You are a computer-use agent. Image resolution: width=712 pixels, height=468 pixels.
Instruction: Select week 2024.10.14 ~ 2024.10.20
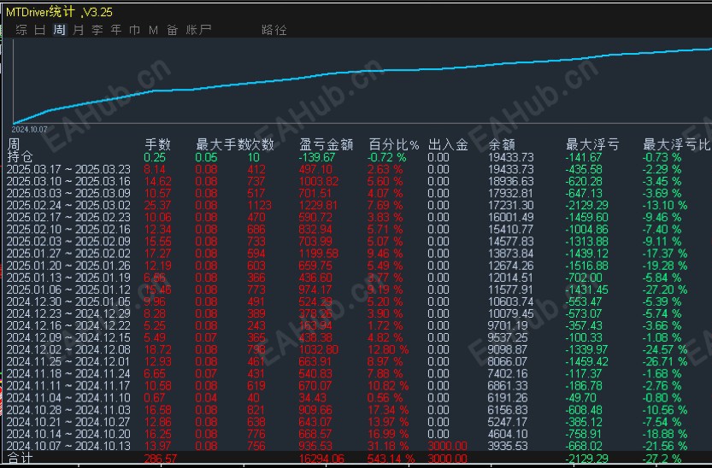click(68, 434)
